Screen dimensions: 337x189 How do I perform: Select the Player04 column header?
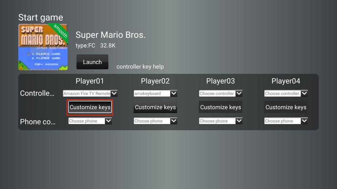coord(286,81)
